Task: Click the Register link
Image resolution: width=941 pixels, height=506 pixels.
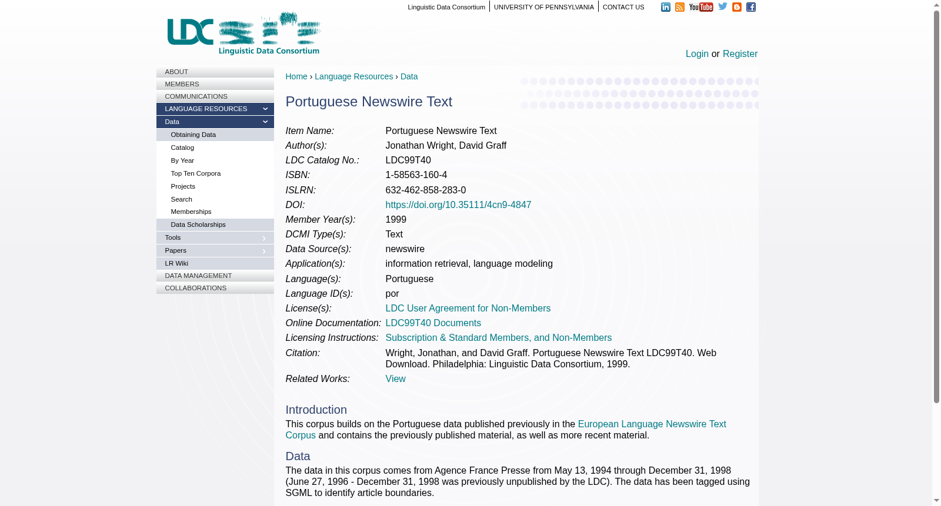Action: (x=740, y=53)
